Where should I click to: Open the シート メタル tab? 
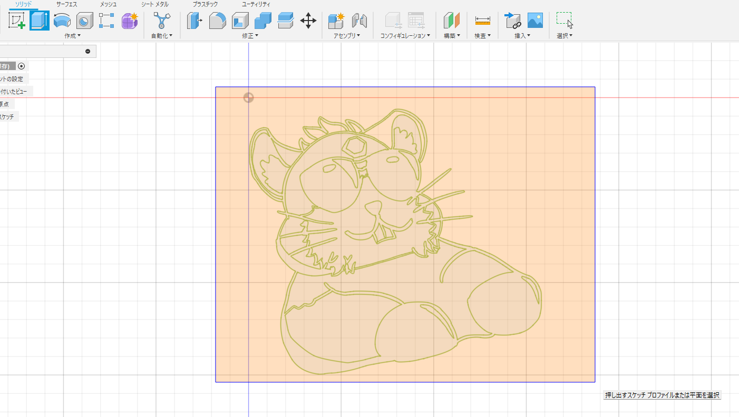pyautogui.click(x=154, y=4)
